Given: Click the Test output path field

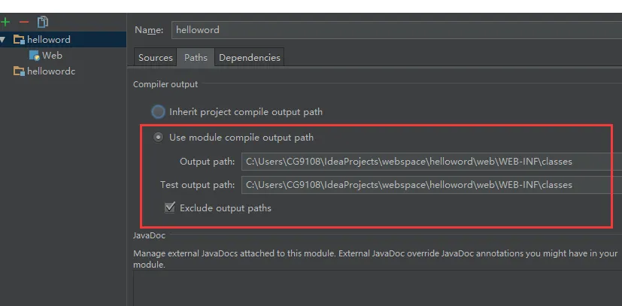Looking at the screenshot, I should (432, 185).
